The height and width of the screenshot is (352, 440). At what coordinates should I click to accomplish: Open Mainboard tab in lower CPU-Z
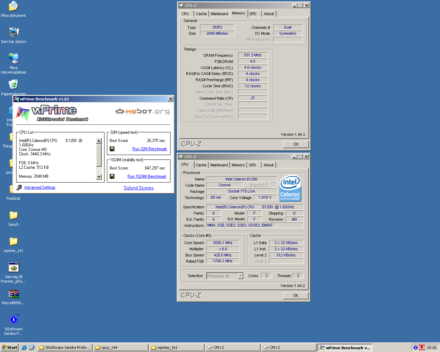coord(219,165)
